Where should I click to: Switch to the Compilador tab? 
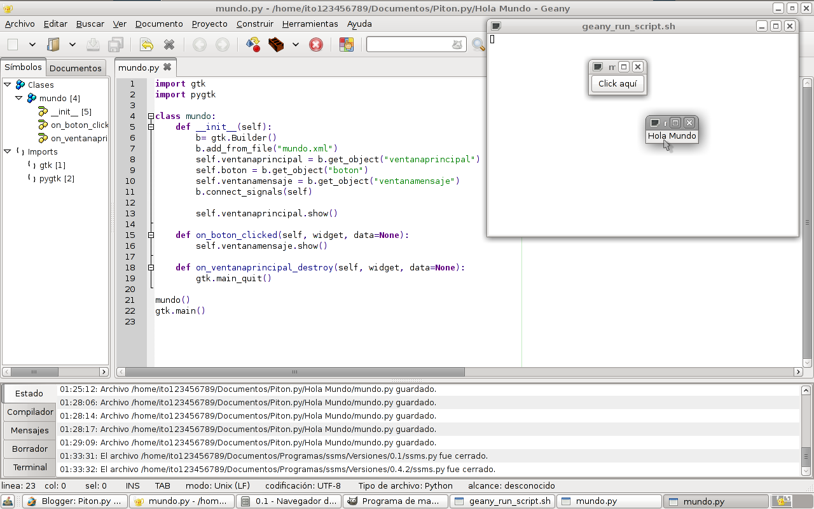pos(30,412)
